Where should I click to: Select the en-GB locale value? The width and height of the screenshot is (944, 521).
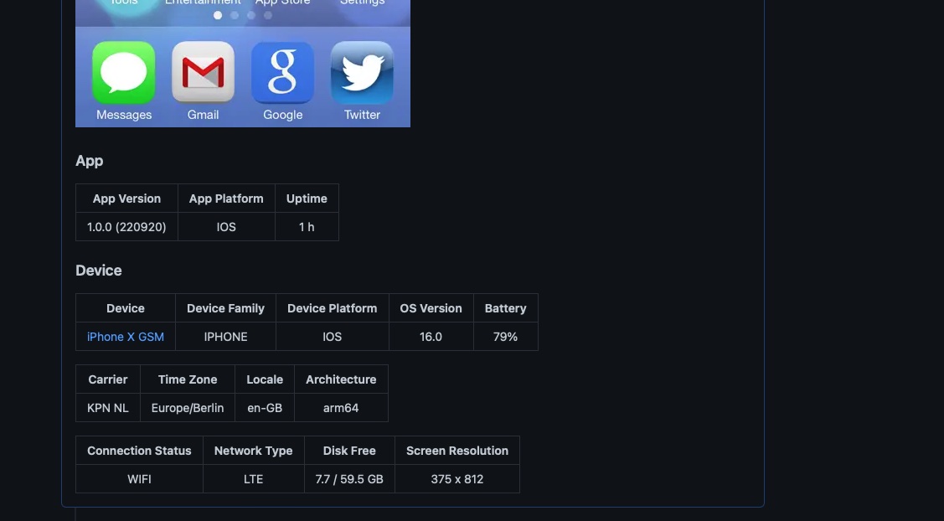pyautogui.click(x=265, y=408)
